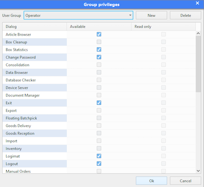The image size is (204, 187).
Task: Enable Available for Device Server
Action: point(99,87)
